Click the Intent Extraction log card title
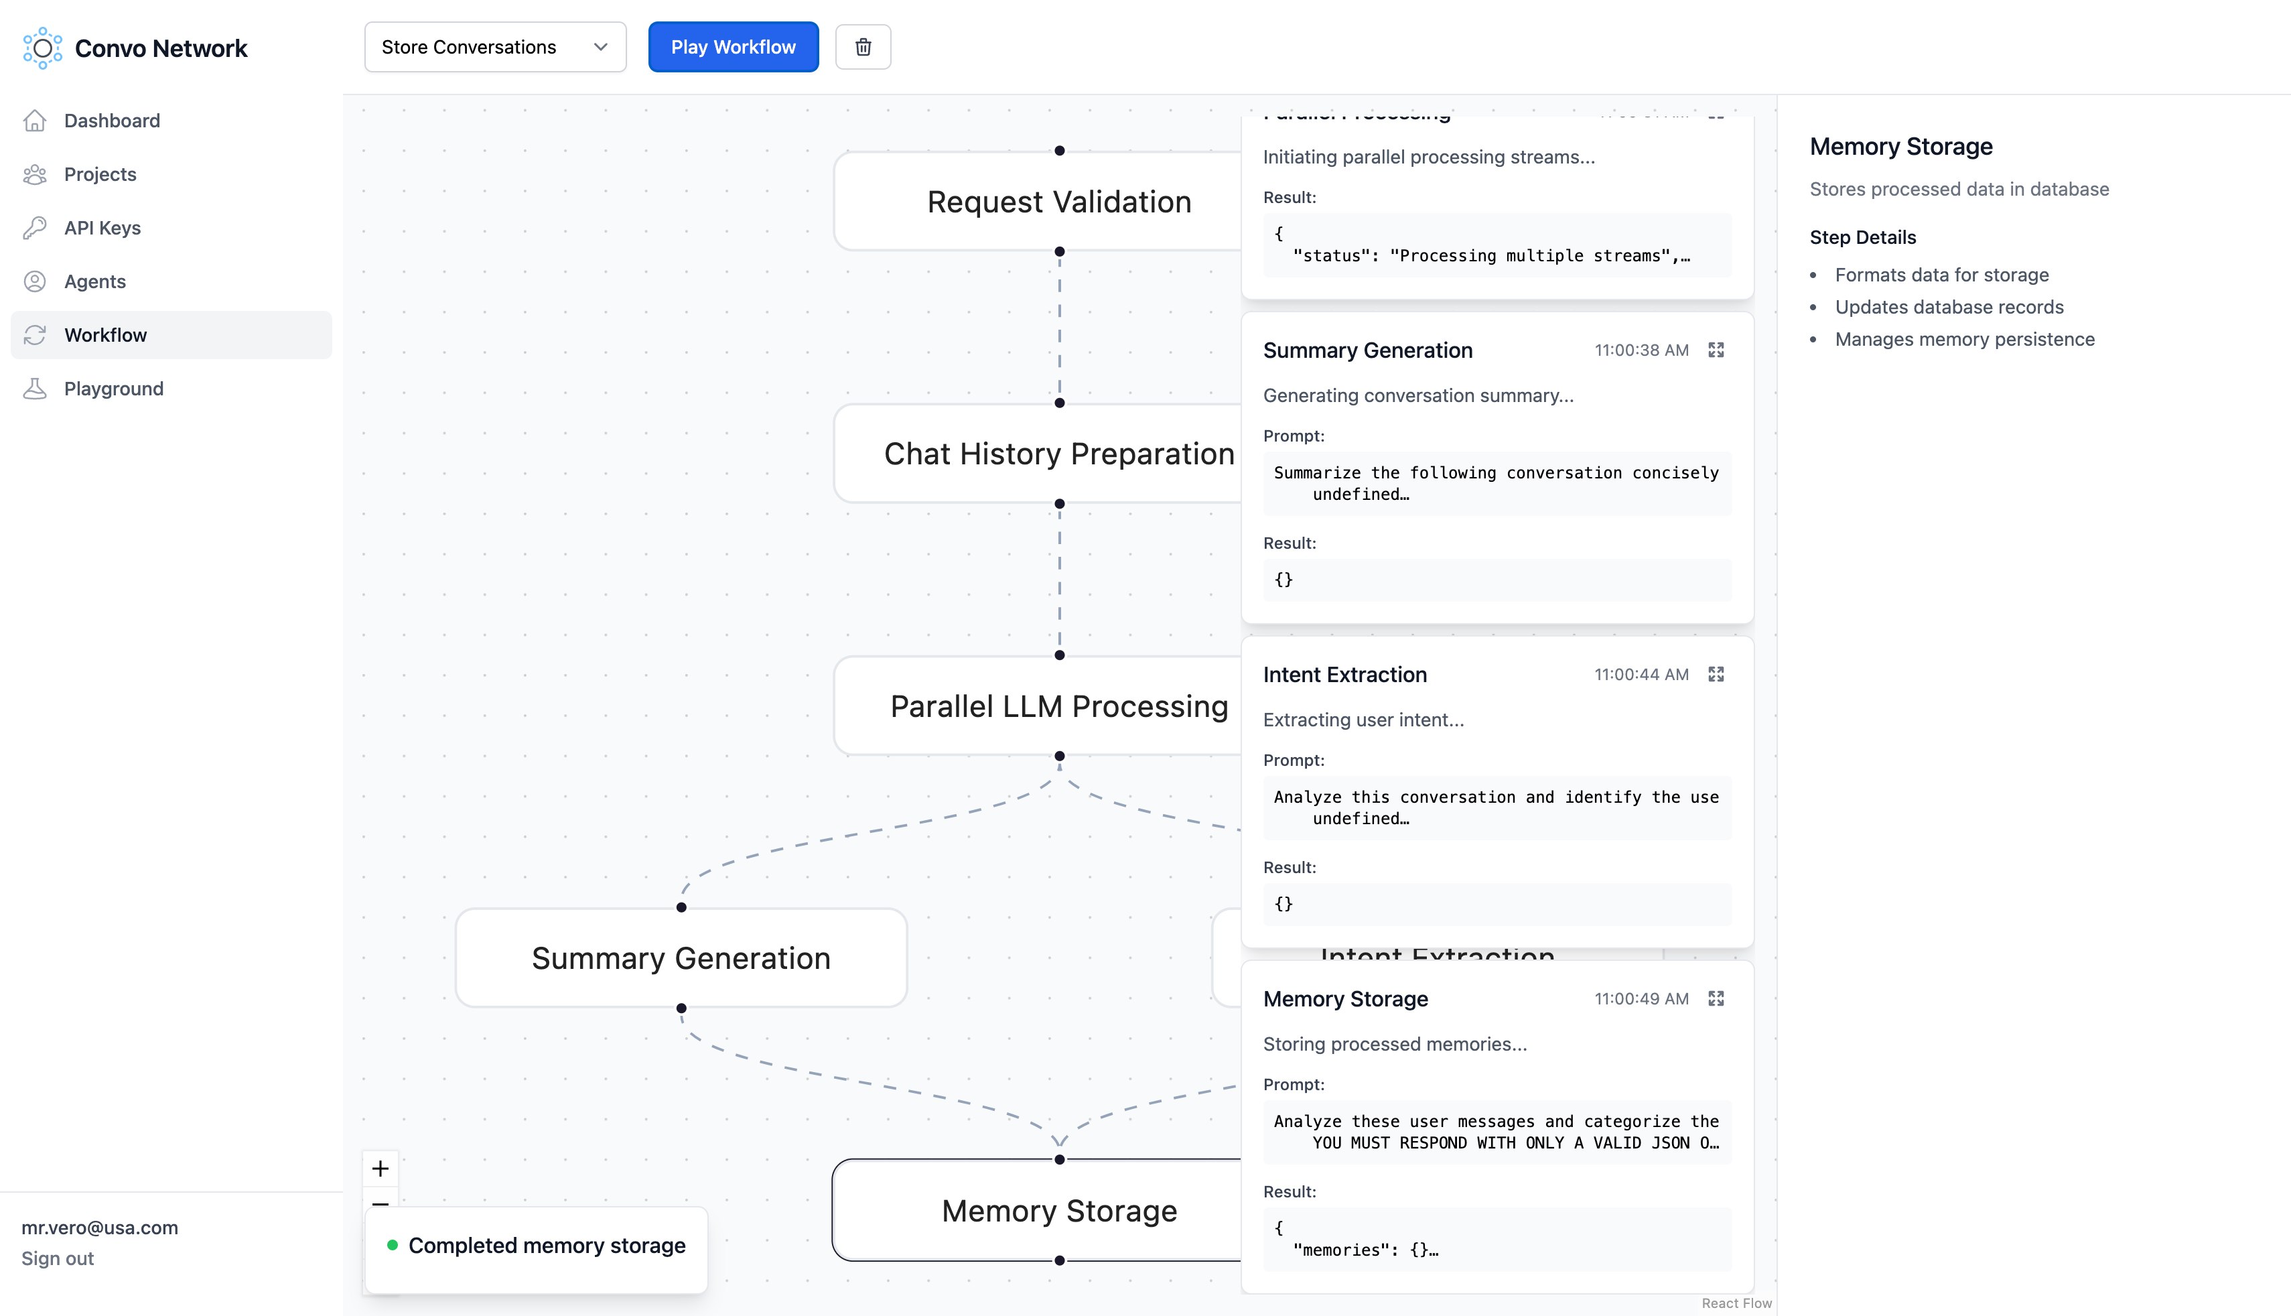The width and height of the screenshot is (2291, 1316). (1345, 675)
